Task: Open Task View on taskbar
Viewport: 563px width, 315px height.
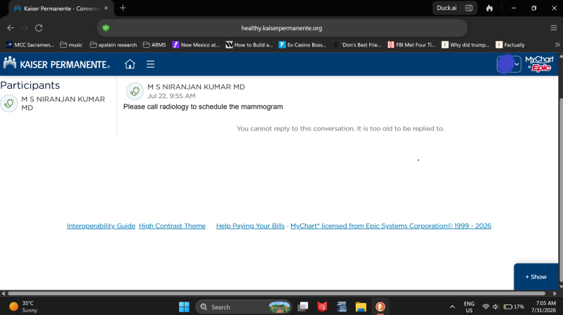Action: pos(304,307)
